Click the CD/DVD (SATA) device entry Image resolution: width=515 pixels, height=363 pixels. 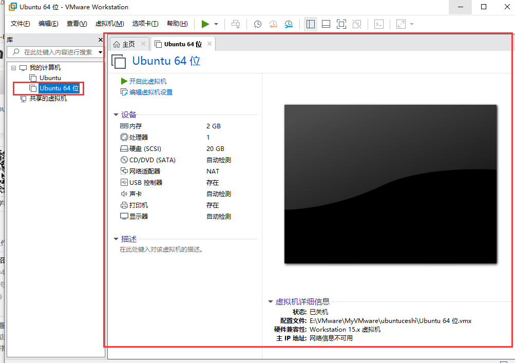(x=148, y=160)
